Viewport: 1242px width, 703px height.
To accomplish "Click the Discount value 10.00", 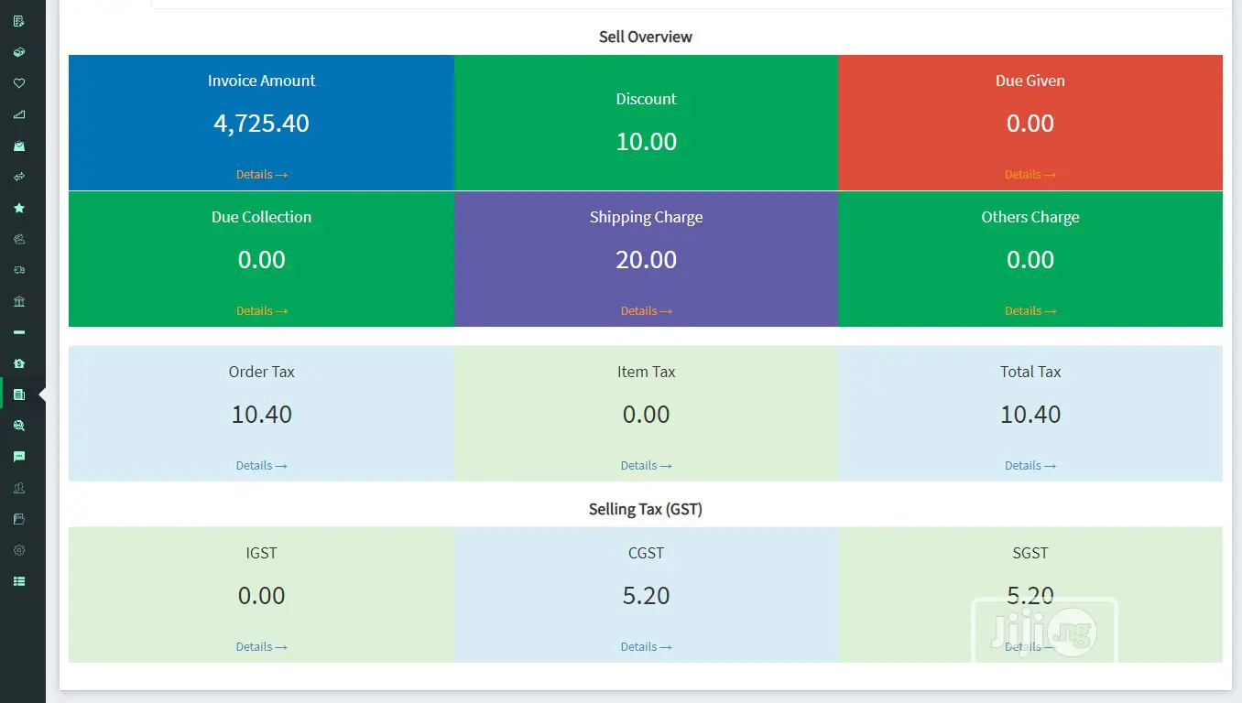I will (x=647, y=141).
